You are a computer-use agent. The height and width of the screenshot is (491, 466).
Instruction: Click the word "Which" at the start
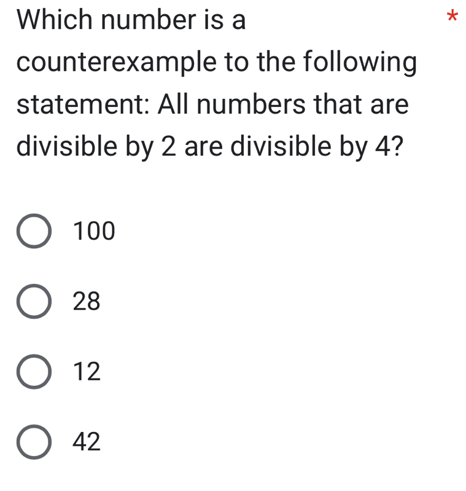[x=54, y=20]
